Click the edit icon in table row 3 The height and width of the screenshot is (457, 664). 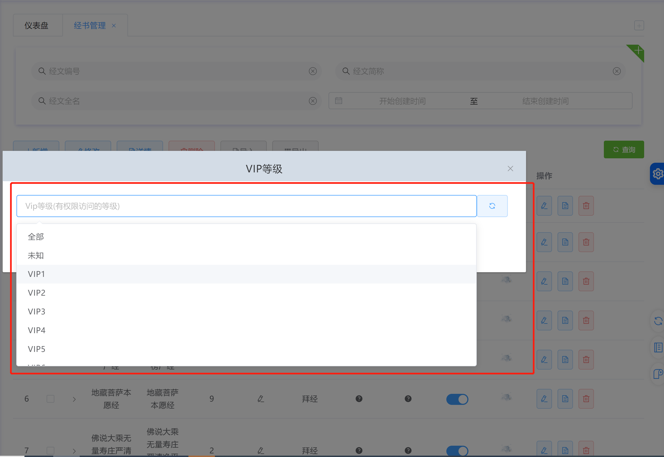544,282
